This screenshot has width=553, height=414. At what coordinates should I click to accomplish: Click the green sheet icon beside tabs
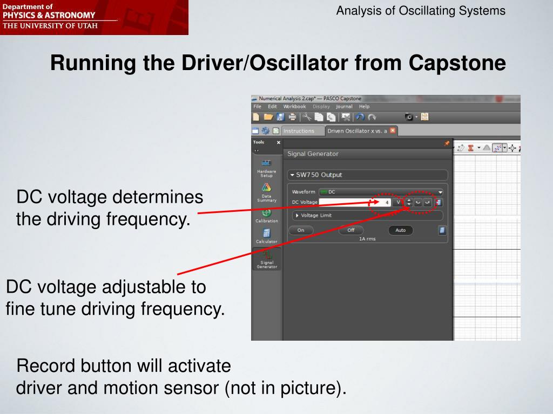[x=276, y=131]
